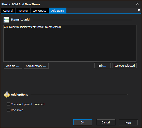Click the Add options heading

point(20,95)
